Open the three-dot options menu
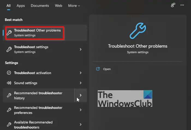This screenshot has width=191, height=130. 182,5
